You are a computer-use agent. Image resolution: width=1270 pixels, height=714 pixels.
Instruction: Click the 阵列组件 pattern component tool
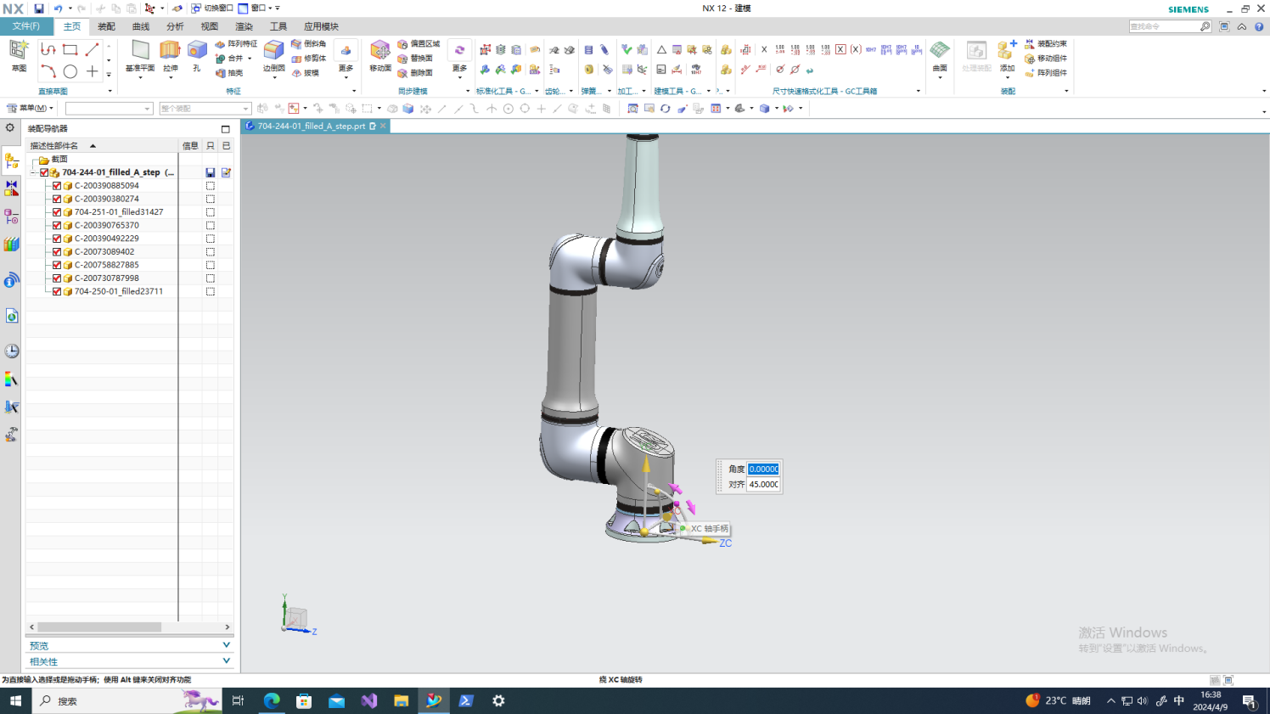coord(1045,73)
